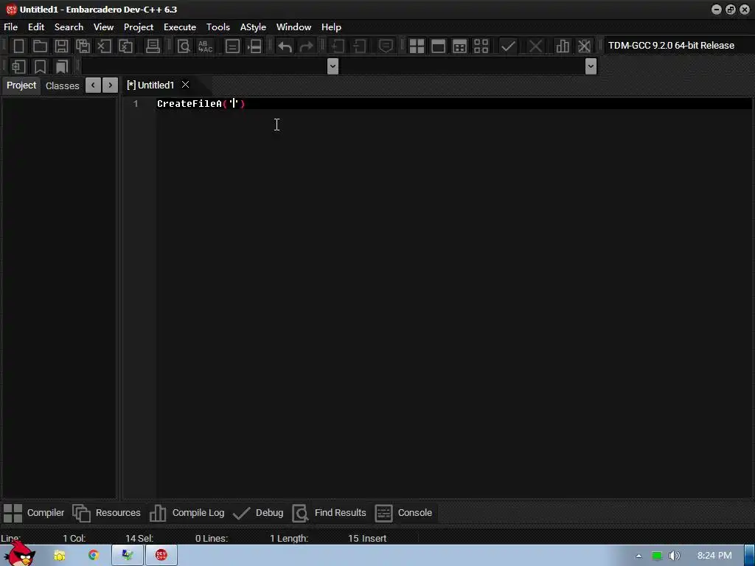The height and width of the screenshot is (566, 755).
Task: Delete profiling information icon
Action: (x=584, y=46)
